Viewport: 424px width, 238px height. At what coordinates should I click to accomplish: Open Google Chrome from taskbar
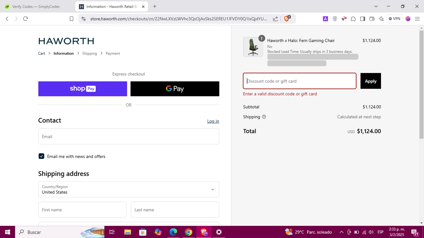(189, 232)
